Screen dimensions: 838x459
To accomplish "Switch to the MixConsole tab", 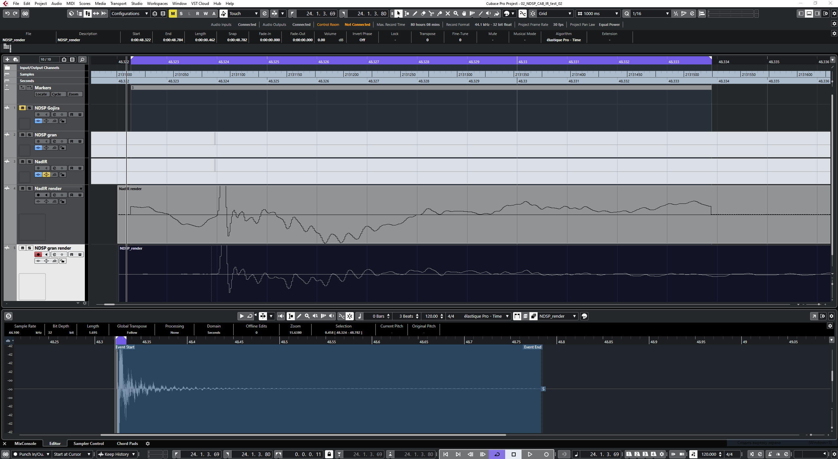I will pos(25,443).
